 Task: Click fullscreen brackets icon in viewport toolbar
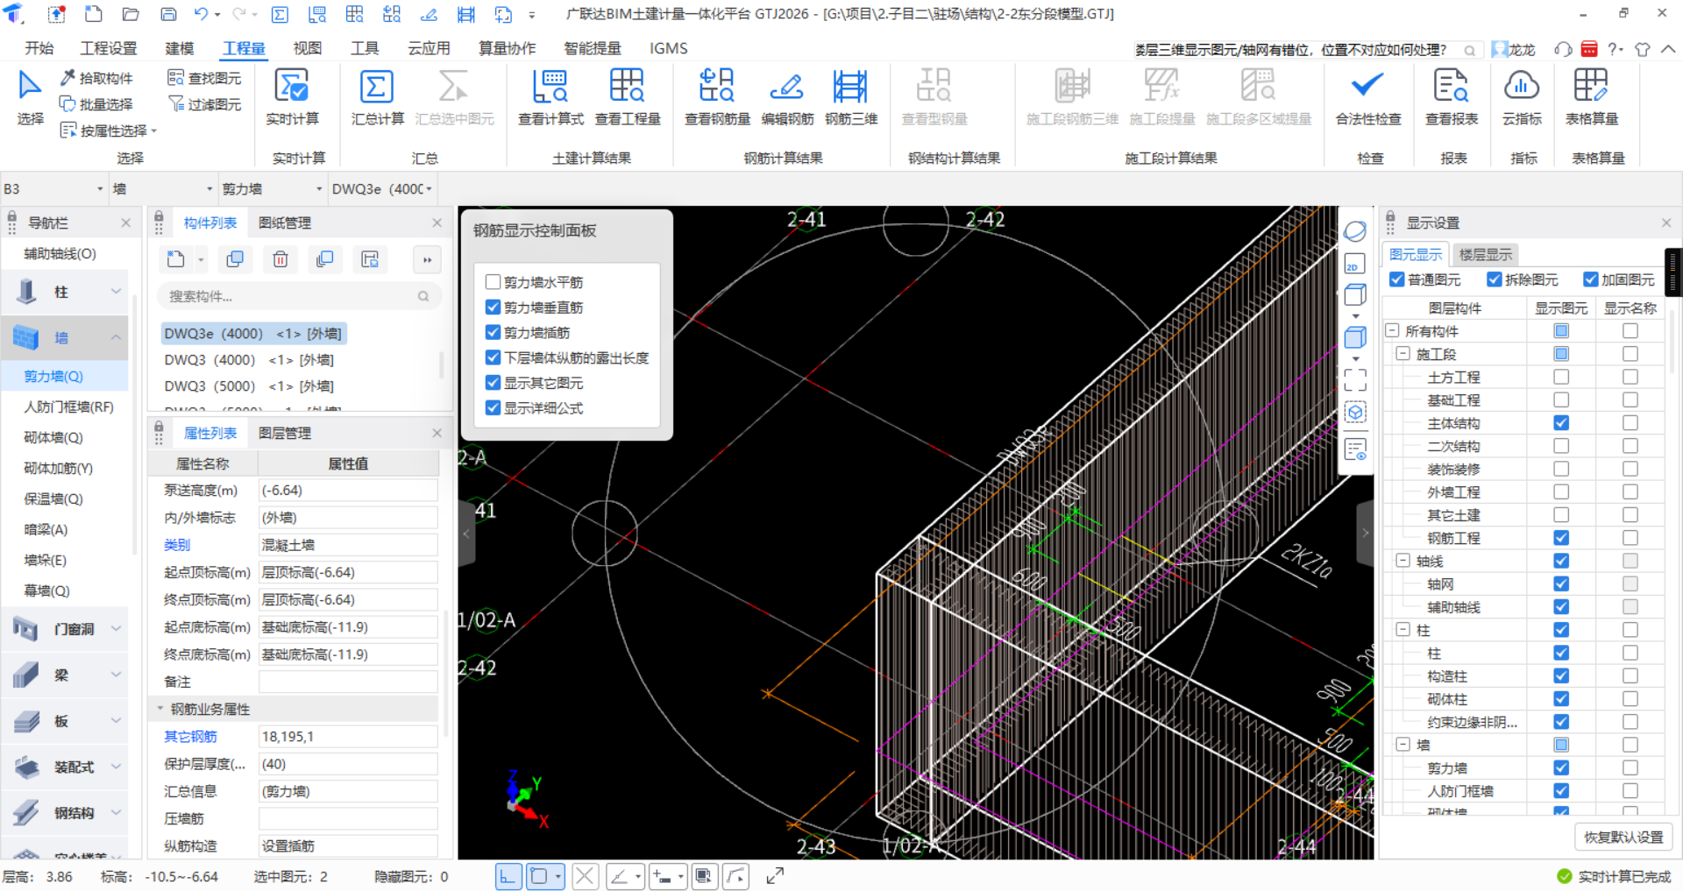pyautogui.click(x=1355, y=379)
